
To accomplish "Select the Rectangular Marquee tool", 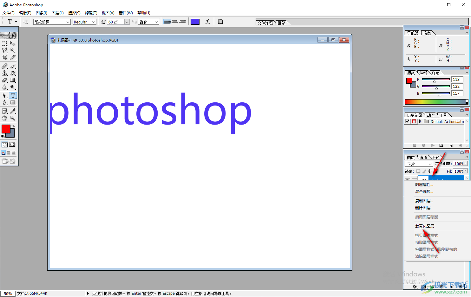I will click(x=4, y=43).
